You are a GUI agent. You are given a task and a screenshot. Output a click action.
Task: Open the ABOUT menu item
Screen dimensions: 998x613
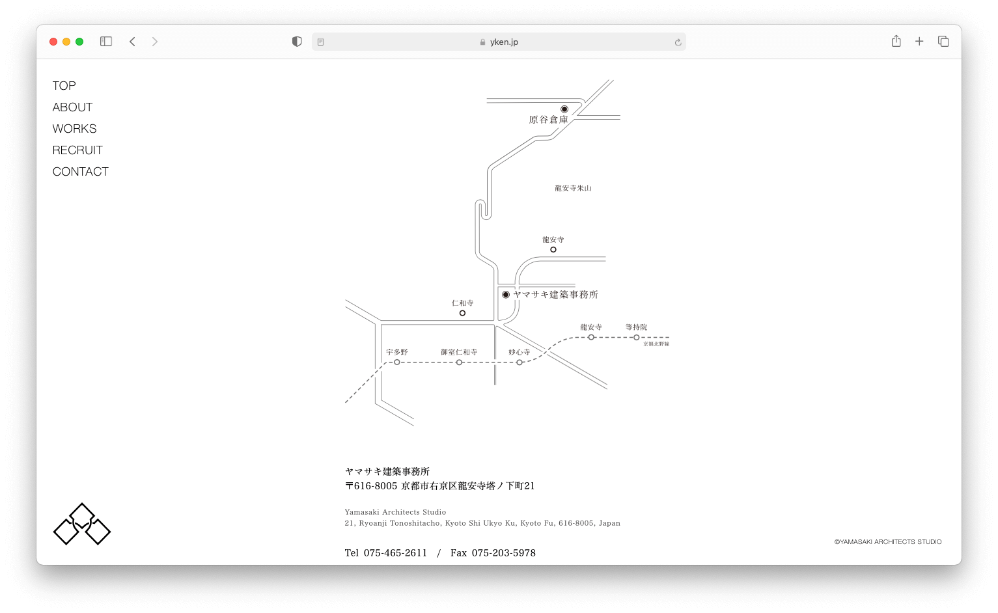point(72,107)
